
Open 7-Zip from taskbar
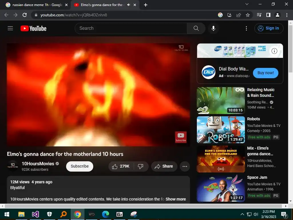tap(120, 214)
